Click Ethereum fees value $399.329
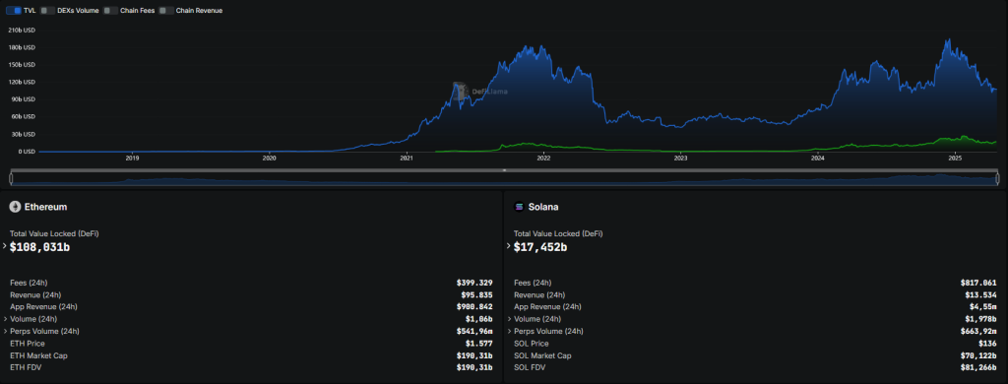Image resolution: width=1008 pixels, height=384 pixels. (x=474, y=283)
